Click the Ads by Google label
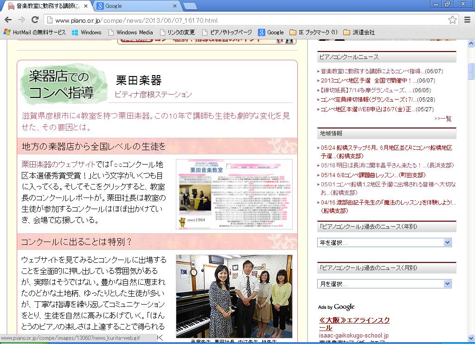The width and height of the screenshot is (475, 344). coord(336,307)
